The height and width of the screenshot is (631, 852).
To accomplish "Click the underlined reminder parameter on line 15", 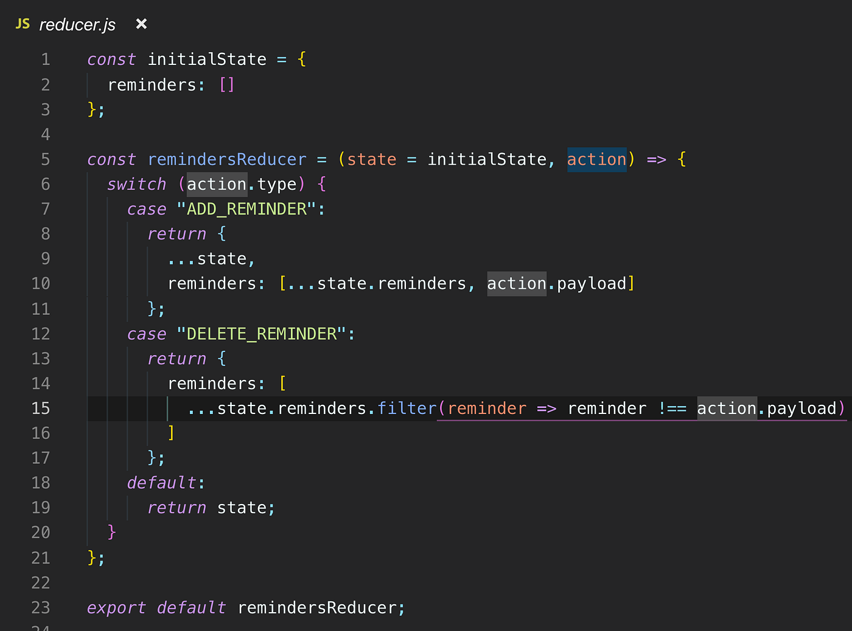I will point(486,408).
